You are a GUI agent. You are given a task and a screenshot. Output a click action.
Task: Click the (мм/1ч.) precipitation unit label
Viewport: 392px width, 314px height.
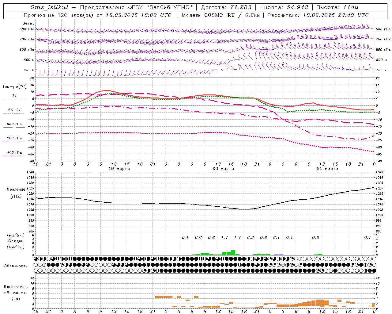click(16, 247)
